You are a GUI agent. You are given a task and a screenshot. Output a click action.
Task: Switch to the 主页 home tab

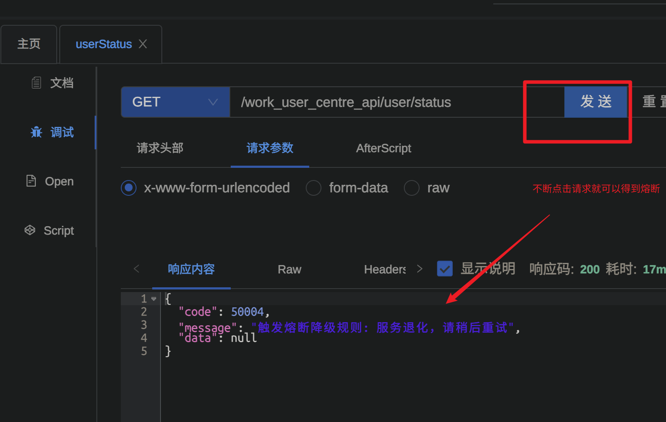[x=29, y=44]
